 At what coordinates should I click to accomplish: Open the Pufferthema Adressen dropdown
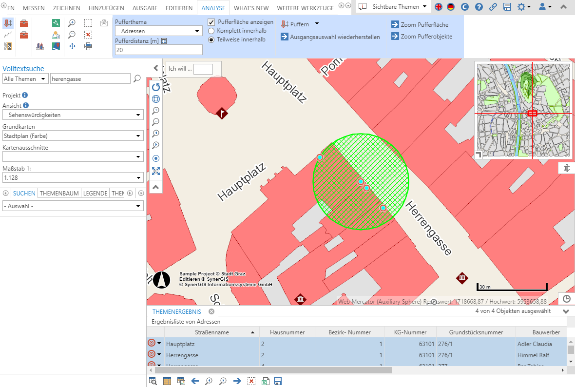coord(158,31)
